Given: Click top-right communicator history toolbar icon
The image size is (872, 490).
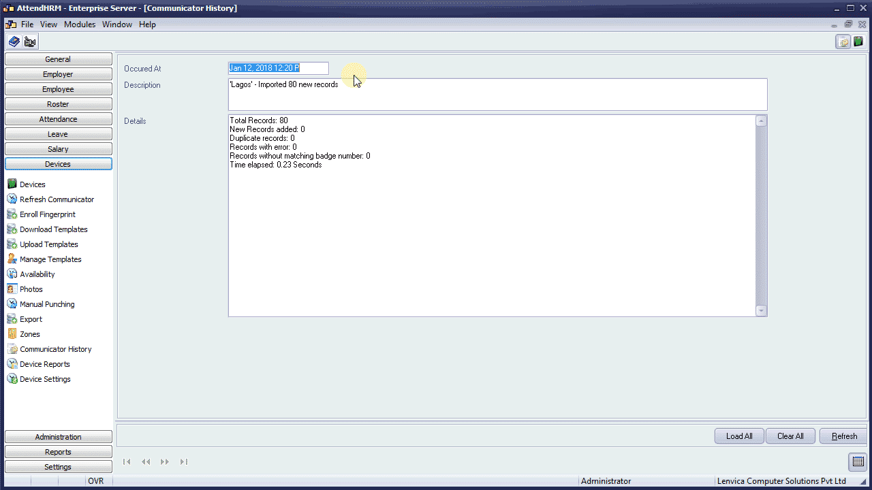Looking at the screenshot, I should coord(843,42).
